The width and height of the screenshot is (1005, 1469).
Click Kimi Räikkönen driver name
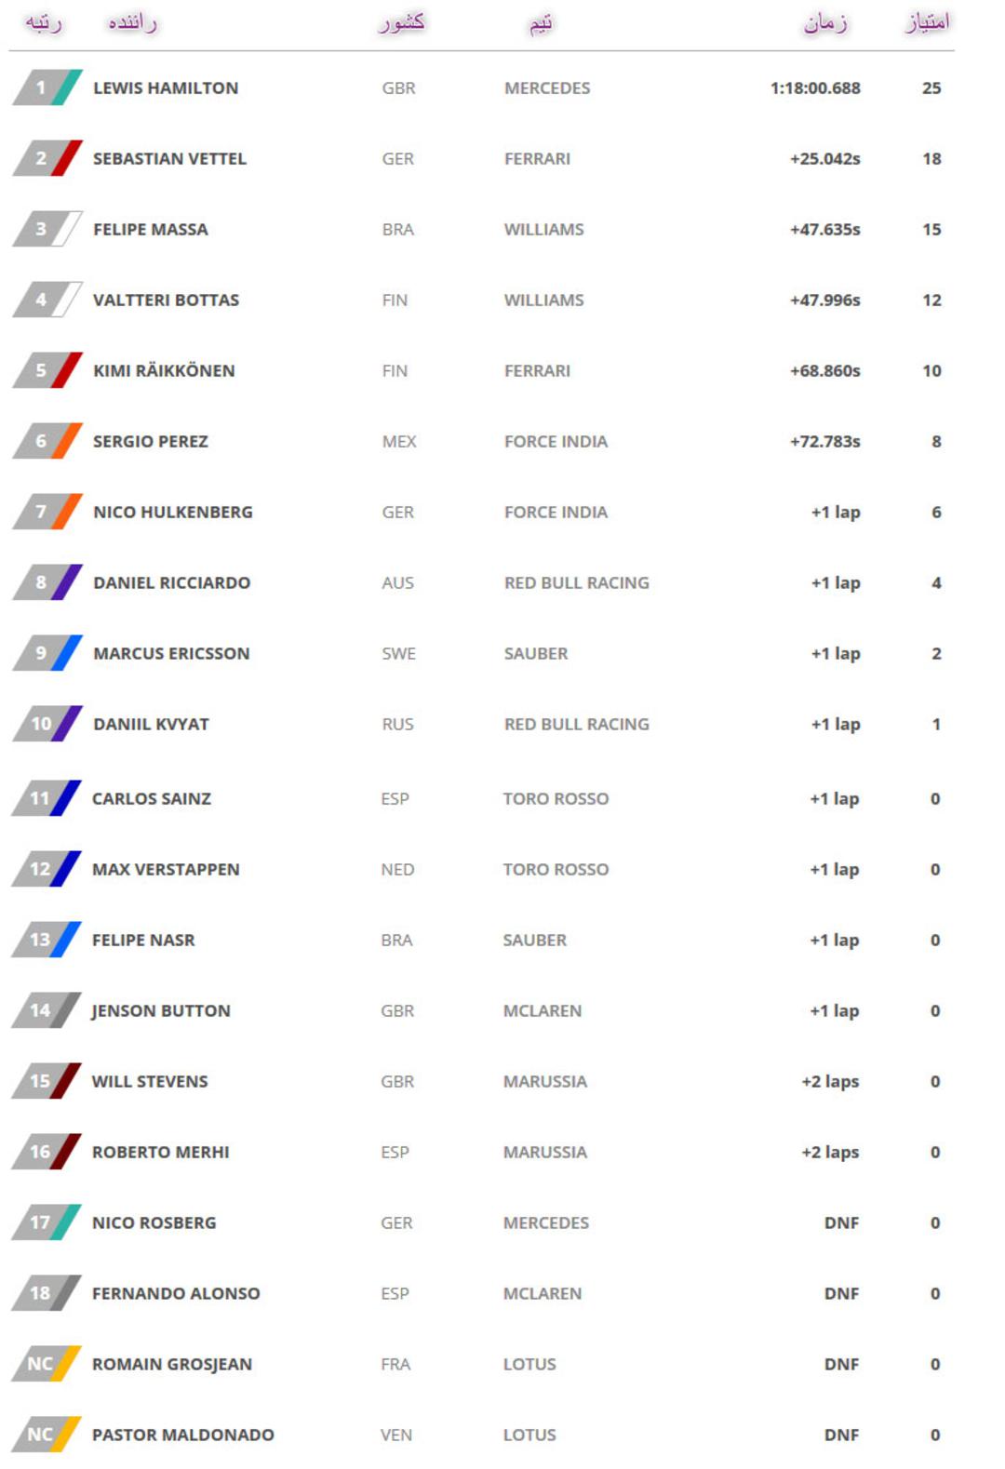point(164,370)
